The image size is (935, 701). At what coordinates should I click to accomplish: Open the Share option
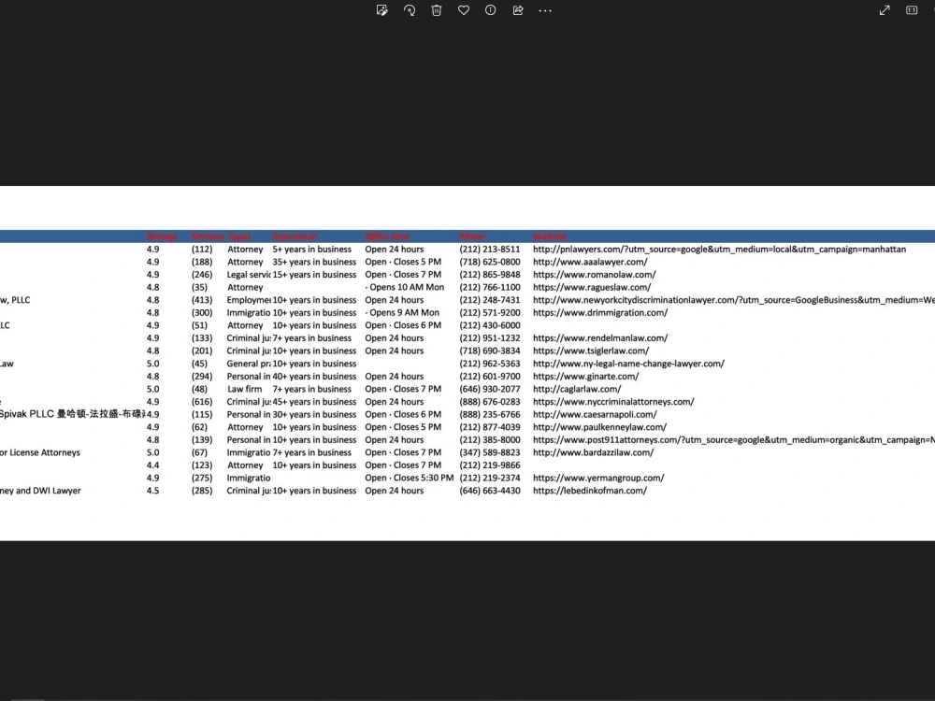(518, 10)
